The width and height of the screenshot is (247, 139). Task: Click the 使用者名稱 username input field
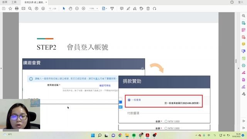[81, 86]
